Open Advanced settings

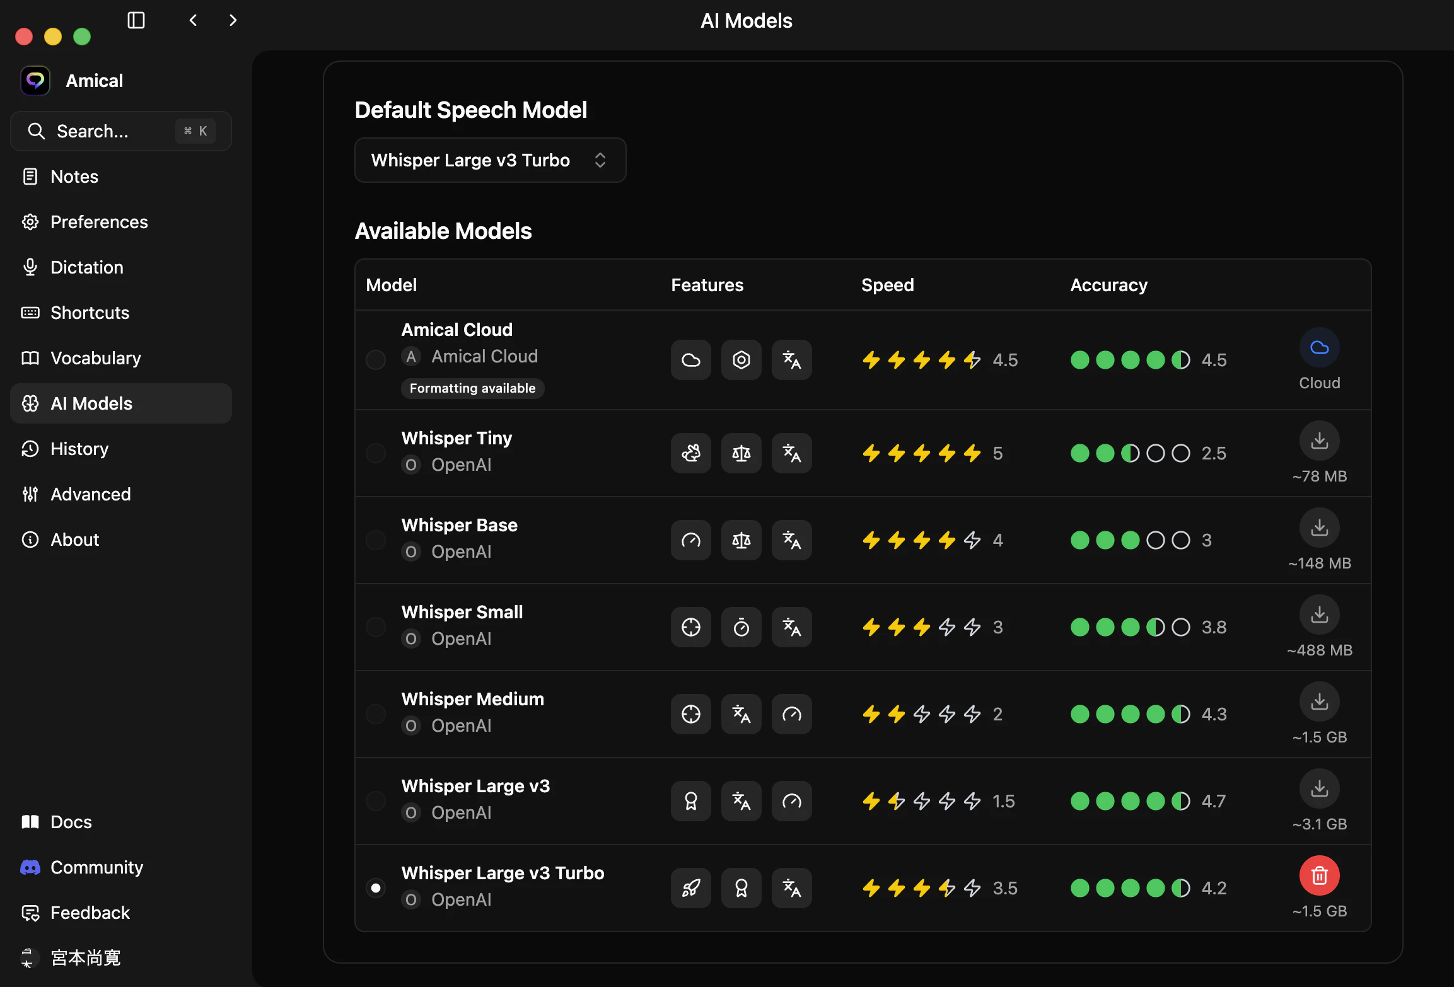point(121,494)
